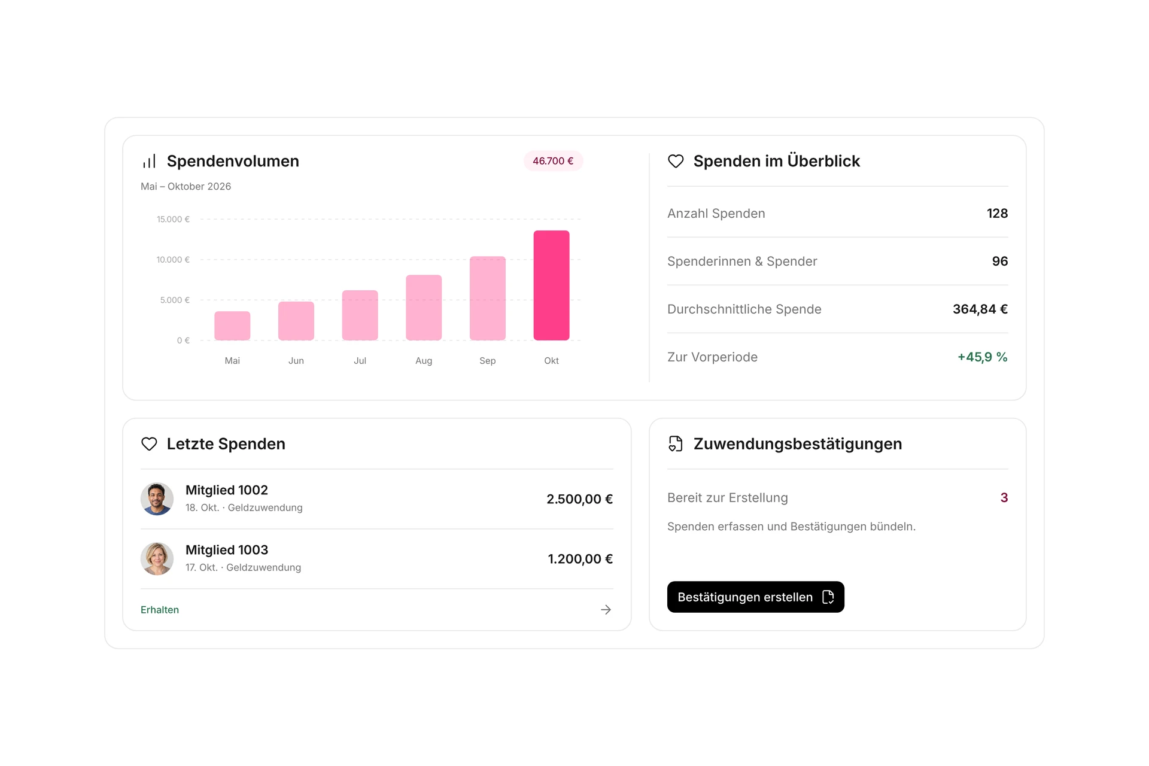Click the Spenden erfassen und Bestätigungen bündeln text

(791, 527)
